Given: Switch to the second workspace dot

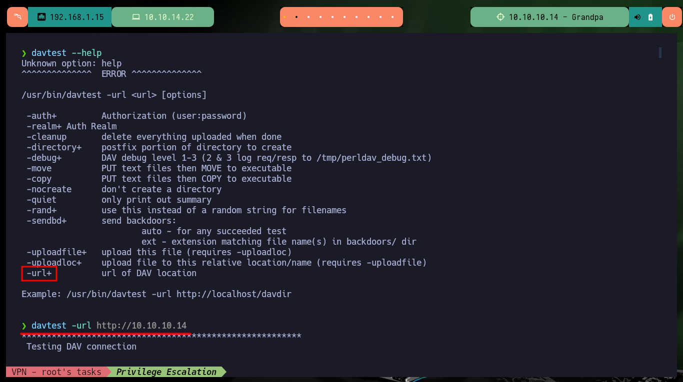Looking at the screenshot, I should pyautogui.click(x=296, y=17).
